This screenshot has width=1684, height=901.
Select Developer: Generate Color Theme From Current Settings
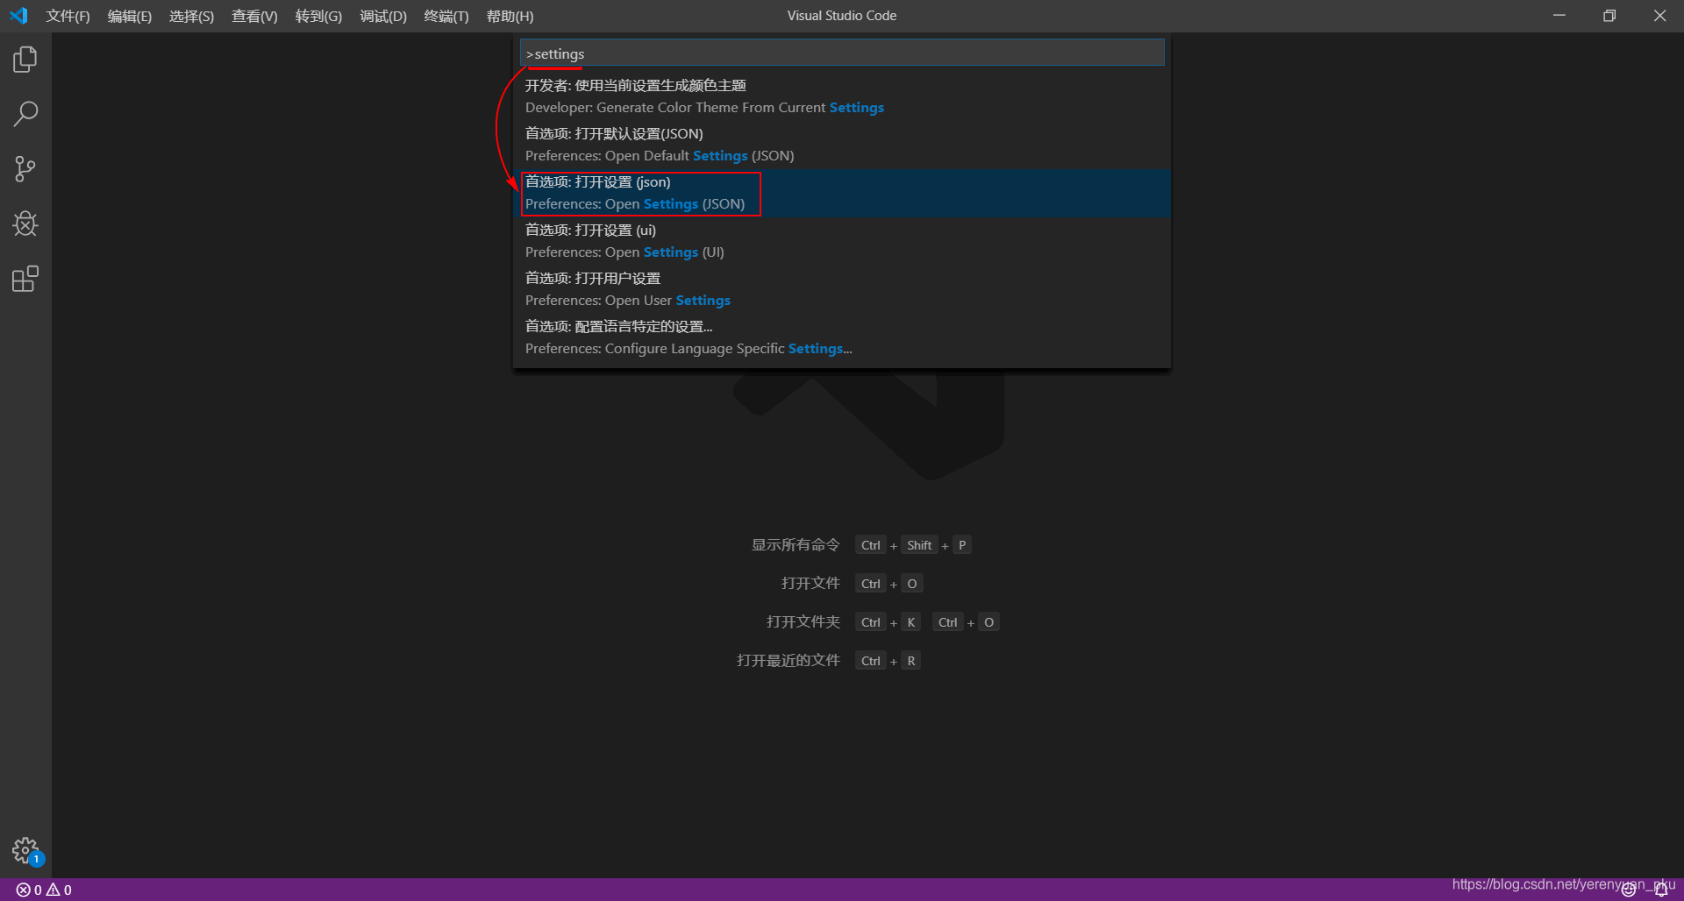pos(842,96)
